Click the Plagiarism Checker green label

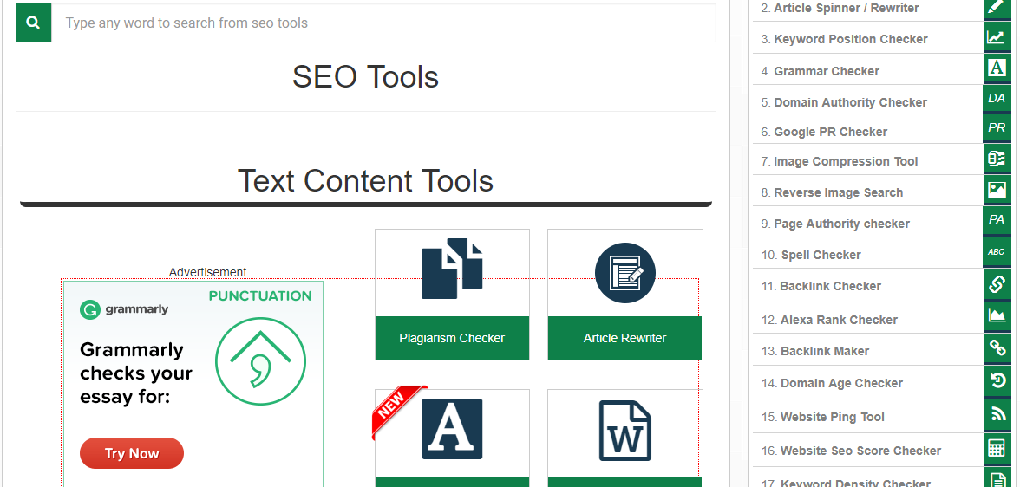[452, 338]
